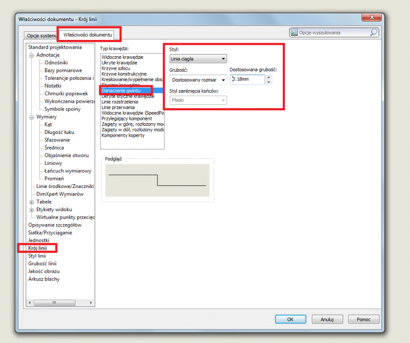Increase Dostosowana grubość with the up arrow
The image size is (410, 343).
click(x=269, y=77)
